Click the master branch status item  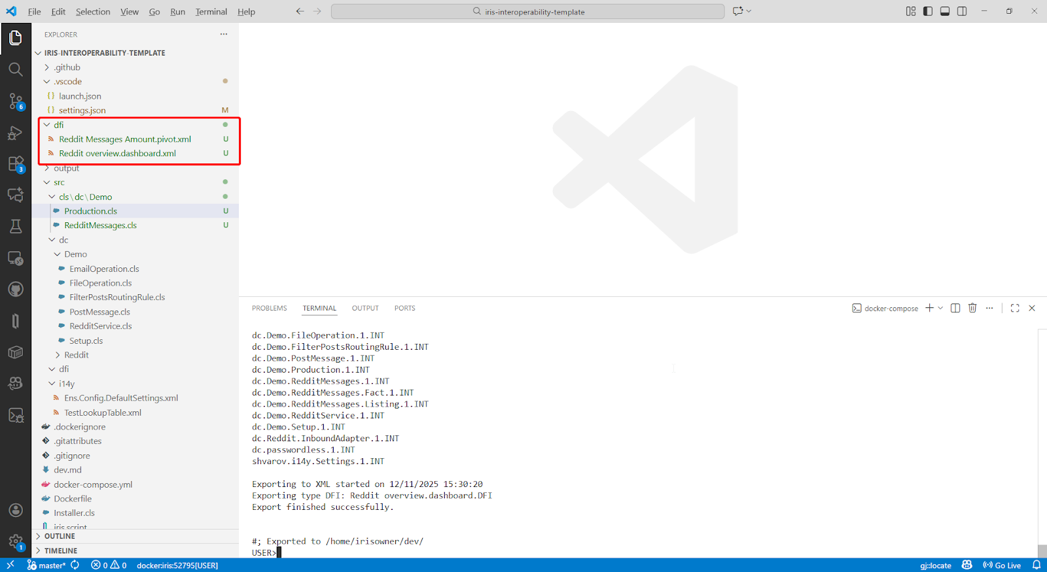[47, 565]
